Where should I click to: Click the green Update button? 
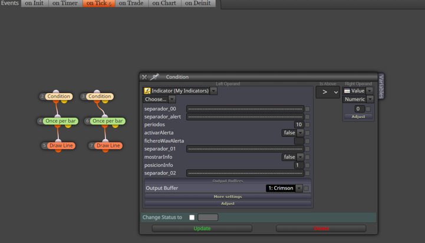(202, 228)
